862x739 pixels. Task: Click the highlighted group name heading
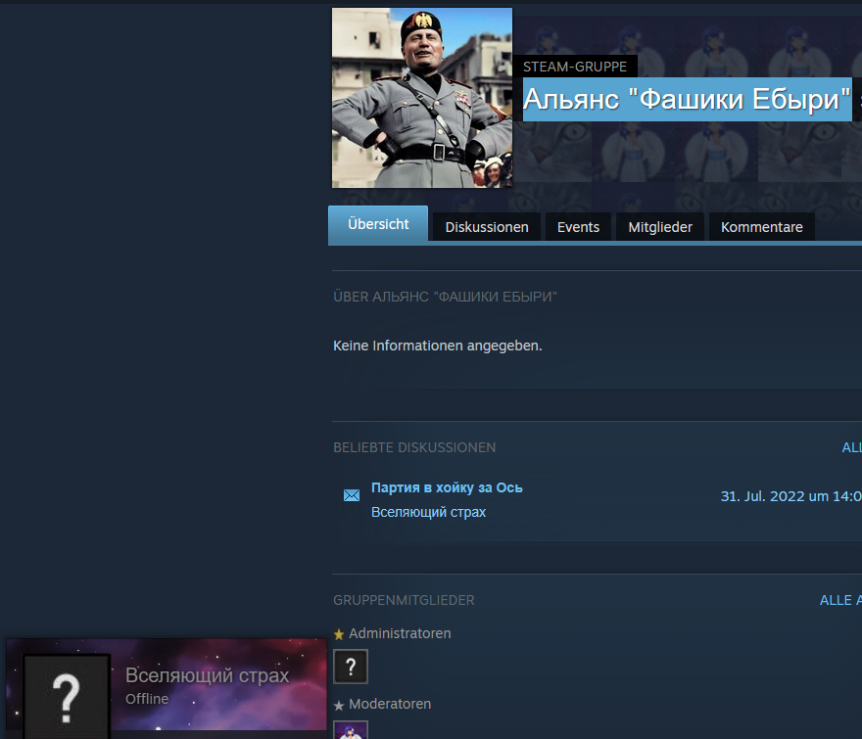(x=687, y=99)
